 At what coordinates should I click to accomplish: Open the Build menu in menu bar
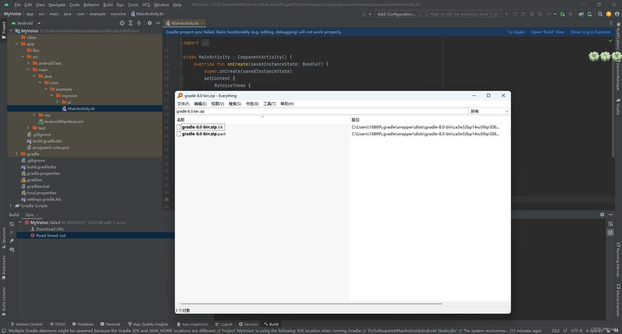(108, 5)
